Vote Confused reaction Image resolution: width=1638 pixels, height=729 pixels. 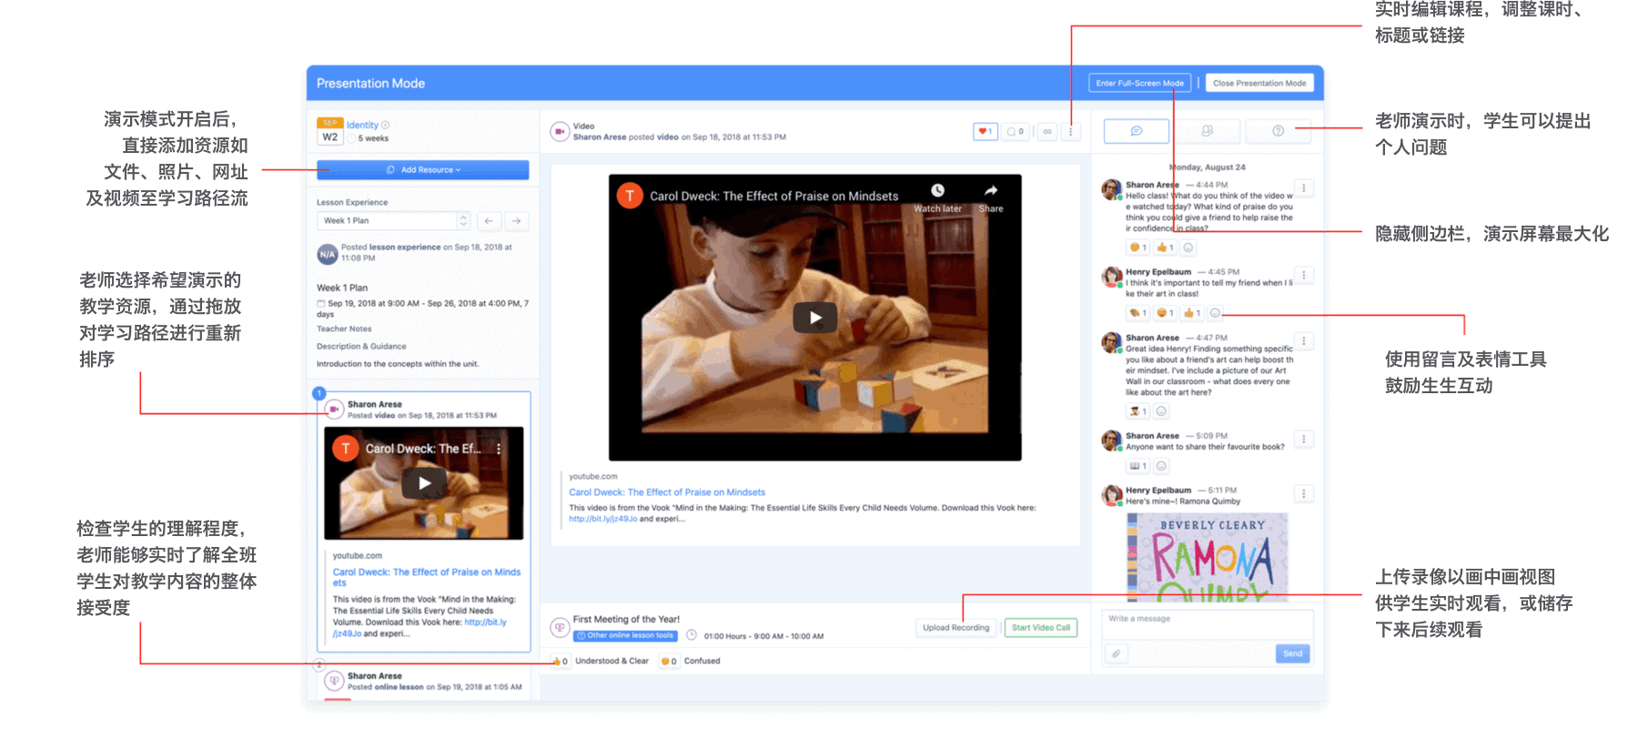669,661
